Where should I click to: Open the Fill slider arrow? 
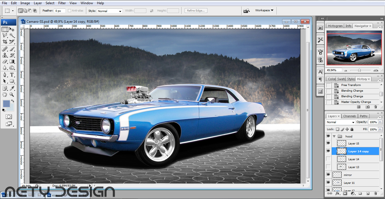coord(380,129)
